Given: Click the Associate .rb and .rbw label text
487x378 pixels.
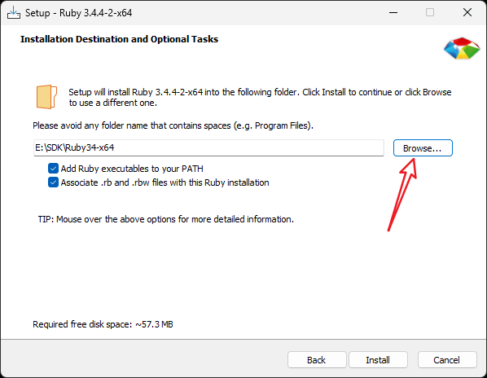Looking at the screenshot, I should (x=165, y=182).
